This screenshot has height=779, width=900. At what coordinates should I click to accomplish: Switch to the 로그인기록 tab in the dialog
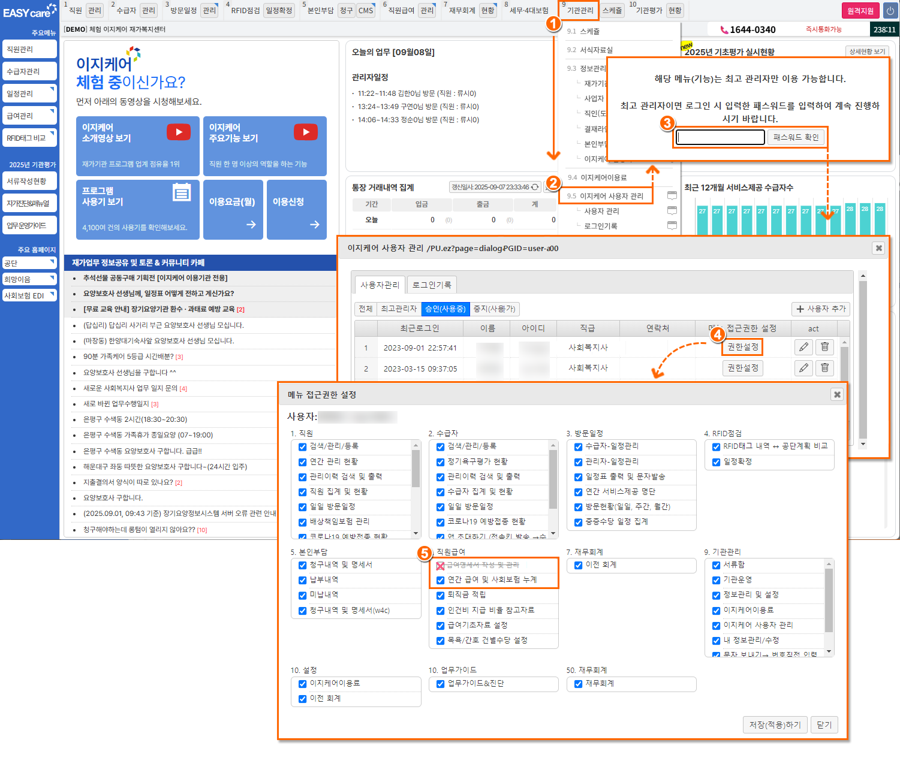click(432, 285)
